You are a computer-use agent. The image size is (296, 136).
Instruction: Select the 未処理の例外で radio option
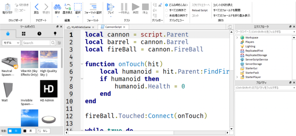166,15
